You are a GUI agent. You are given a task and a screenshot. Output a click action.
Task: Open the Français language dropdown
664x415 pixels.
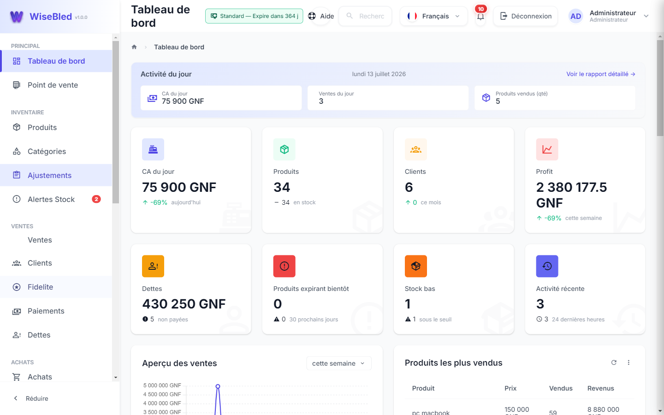click(433, 16)
